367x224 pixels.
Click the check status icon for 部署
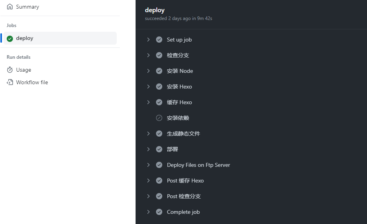tap(159, 149)
